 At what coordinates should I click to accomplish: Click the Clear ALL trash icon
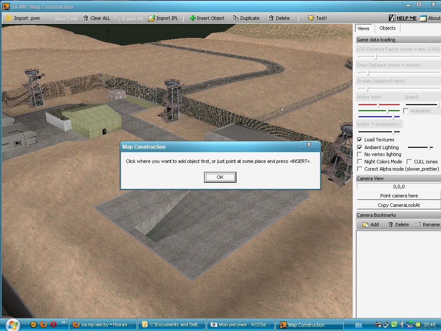(x=86, y=18)
